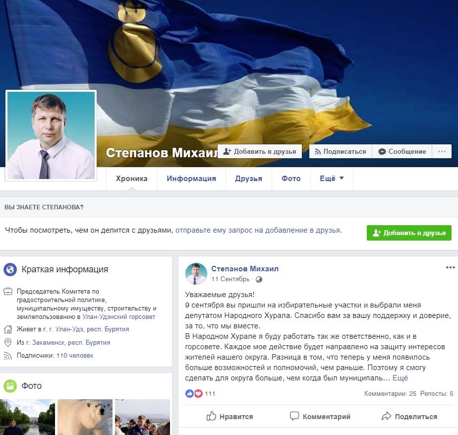Click the small avatar in the post header
This screenshot has width=458, height=435.
pyautogui.click(x=196, y=274)
